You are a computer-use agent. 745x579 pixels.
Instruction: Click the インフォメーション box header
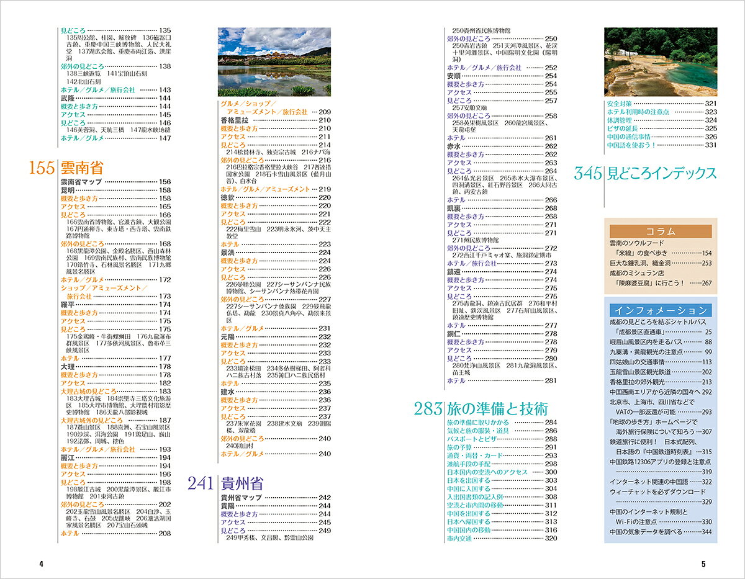661,310
